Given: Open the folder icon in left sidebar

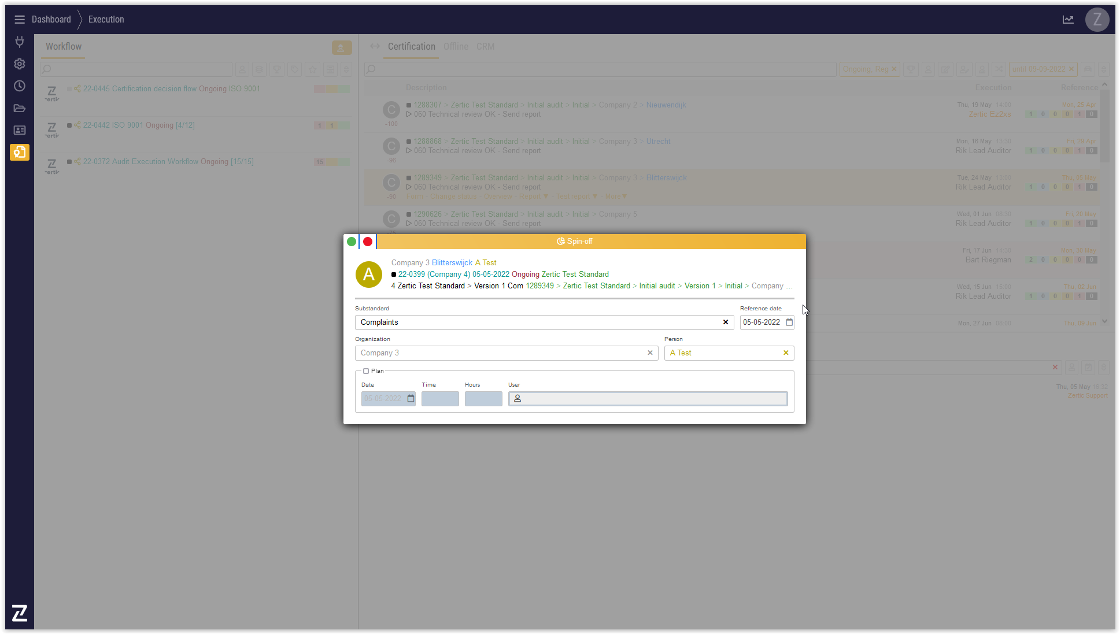Looking at the screenshot, I should 19,108.
